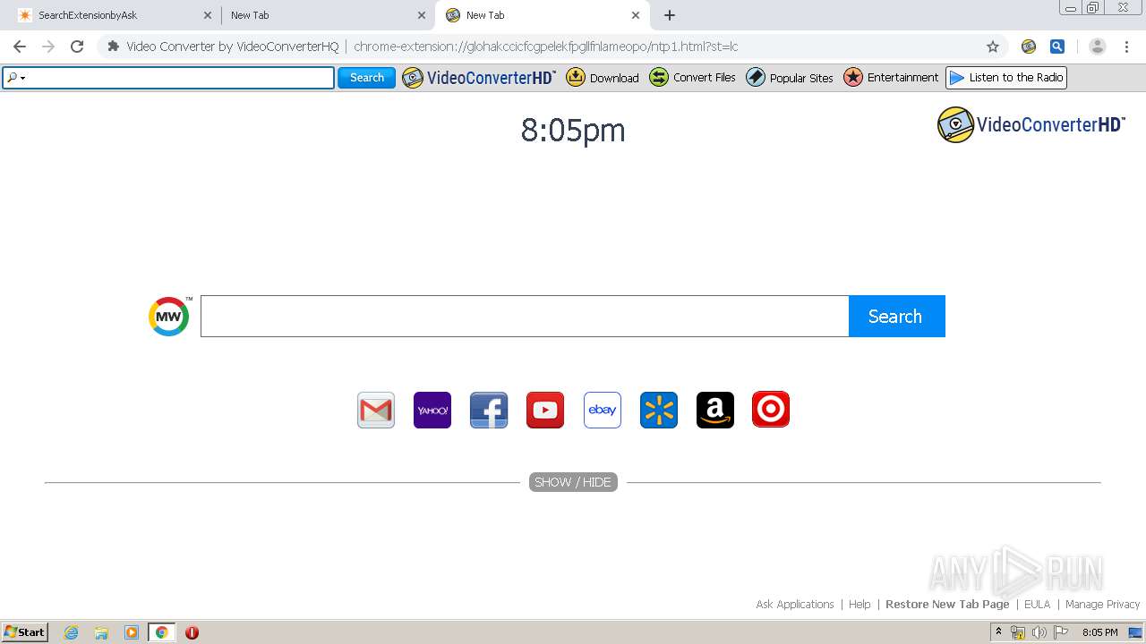This screenshot has height=644, width=1146.
Task: Click the address bar URL
Action: point(545,47)
